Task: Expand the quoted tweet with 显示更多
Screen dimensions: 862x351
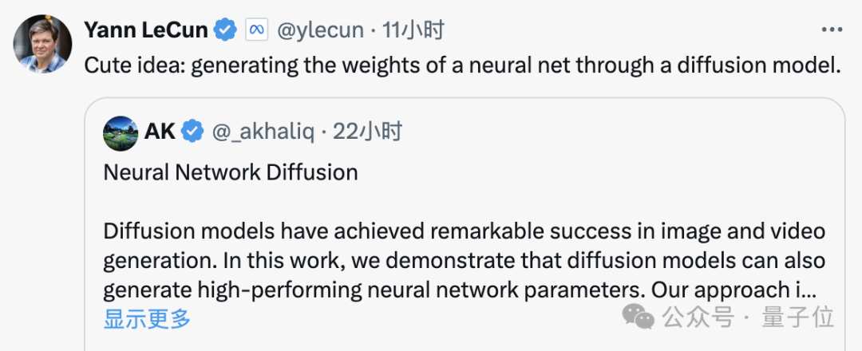Action: 147,319
